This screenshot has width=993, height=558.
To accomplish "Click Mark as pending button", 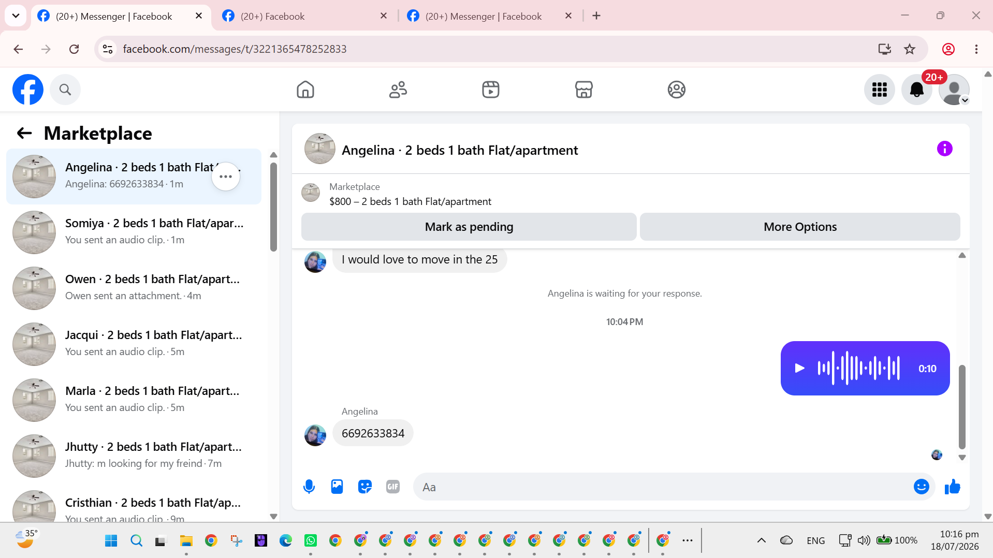I will click(x=469, y=227).
